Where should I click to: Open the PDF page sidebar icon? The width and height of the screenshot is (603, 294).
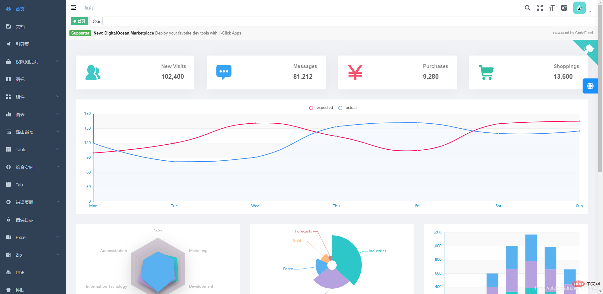tap(8, 272)
